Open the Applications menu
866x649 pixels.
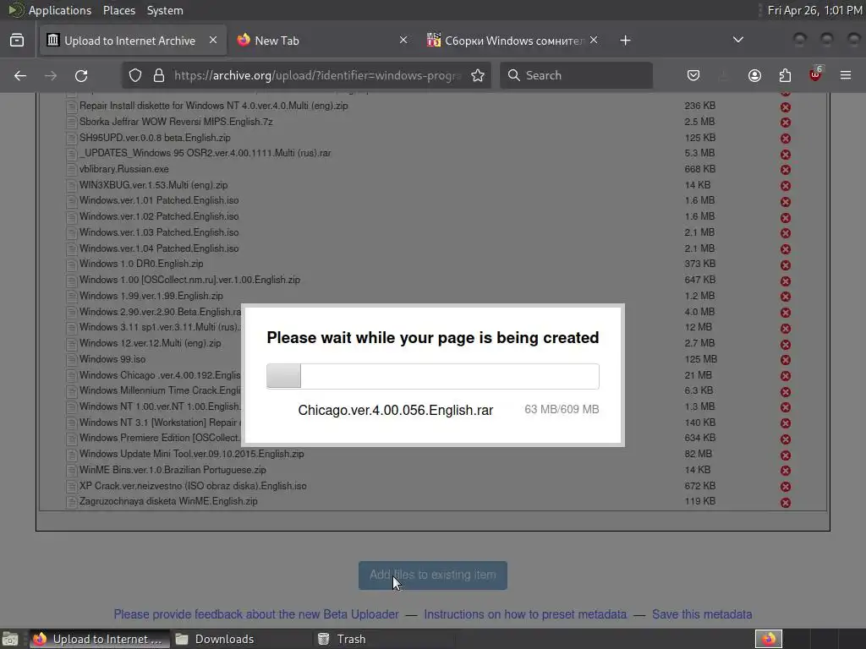pyautogui.click(x=60, y=10)
